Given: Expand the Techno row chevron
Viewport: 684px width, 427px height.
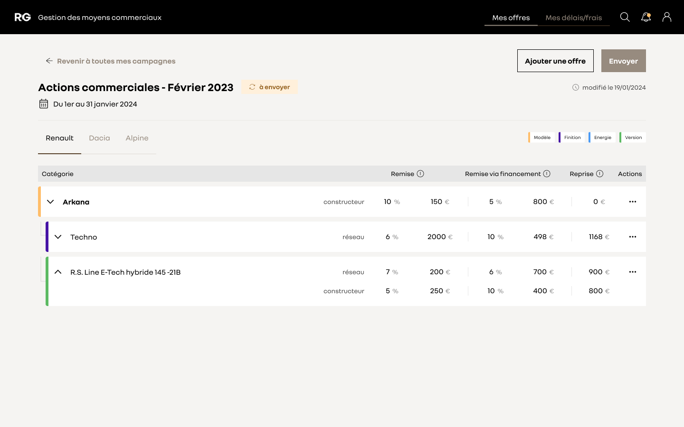Looking at the screenshot, I should pyautogui.click(x=58, y=237).
